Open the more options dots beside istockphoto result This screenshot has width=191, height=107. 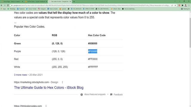point(62,82)
